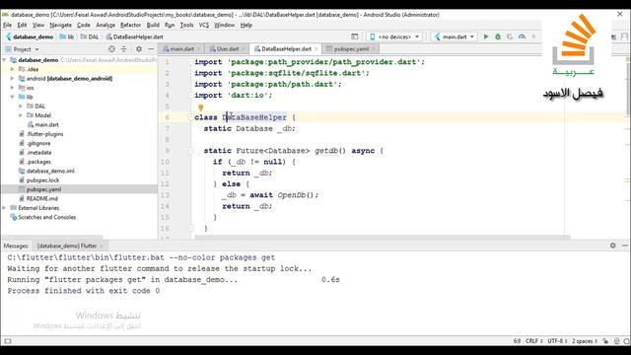Select Scratches and Consoles in project tree
The height and width of the screenshot is (355, 631).
point(46,217)
